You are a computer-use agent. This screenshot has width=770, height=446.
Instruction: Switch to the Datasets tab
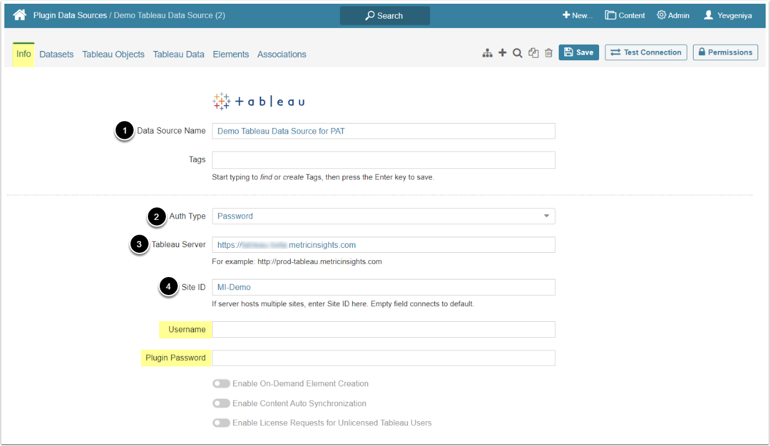(56, 54)
